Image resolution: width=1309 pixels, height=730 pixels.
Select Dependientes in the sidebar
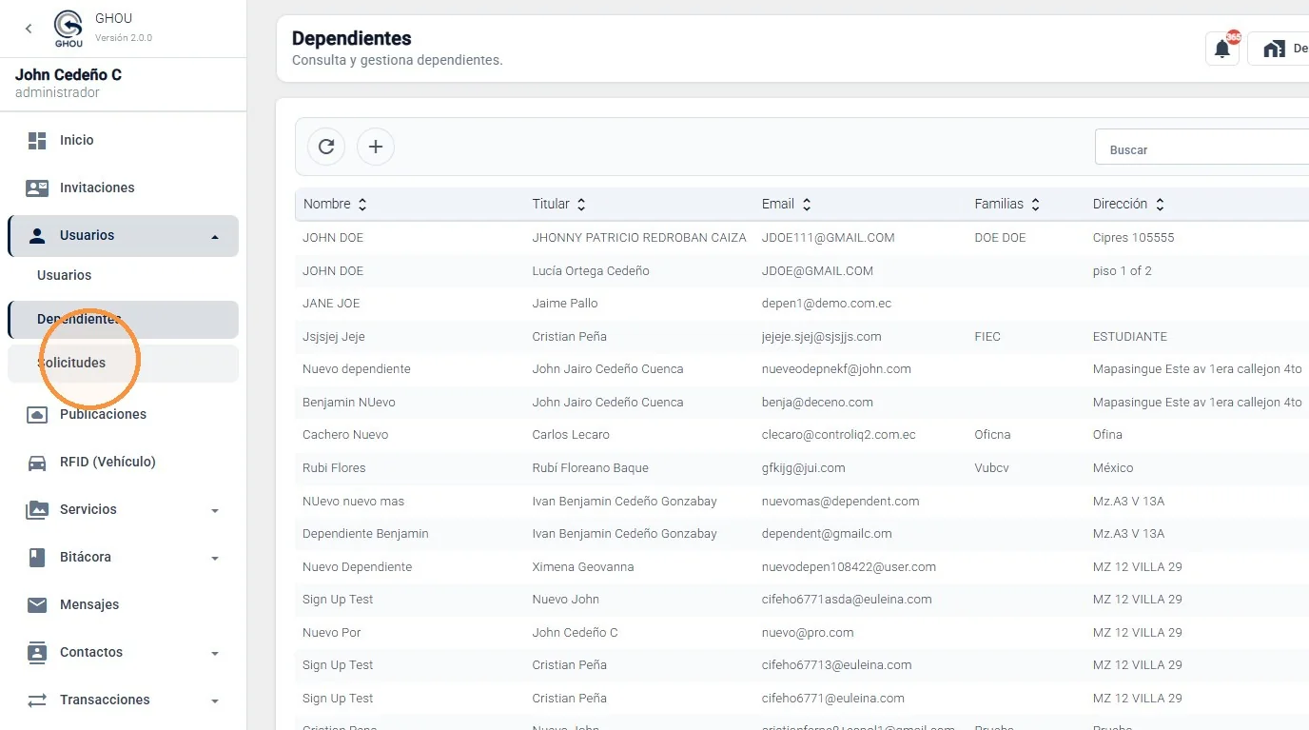tap(123, 320)
